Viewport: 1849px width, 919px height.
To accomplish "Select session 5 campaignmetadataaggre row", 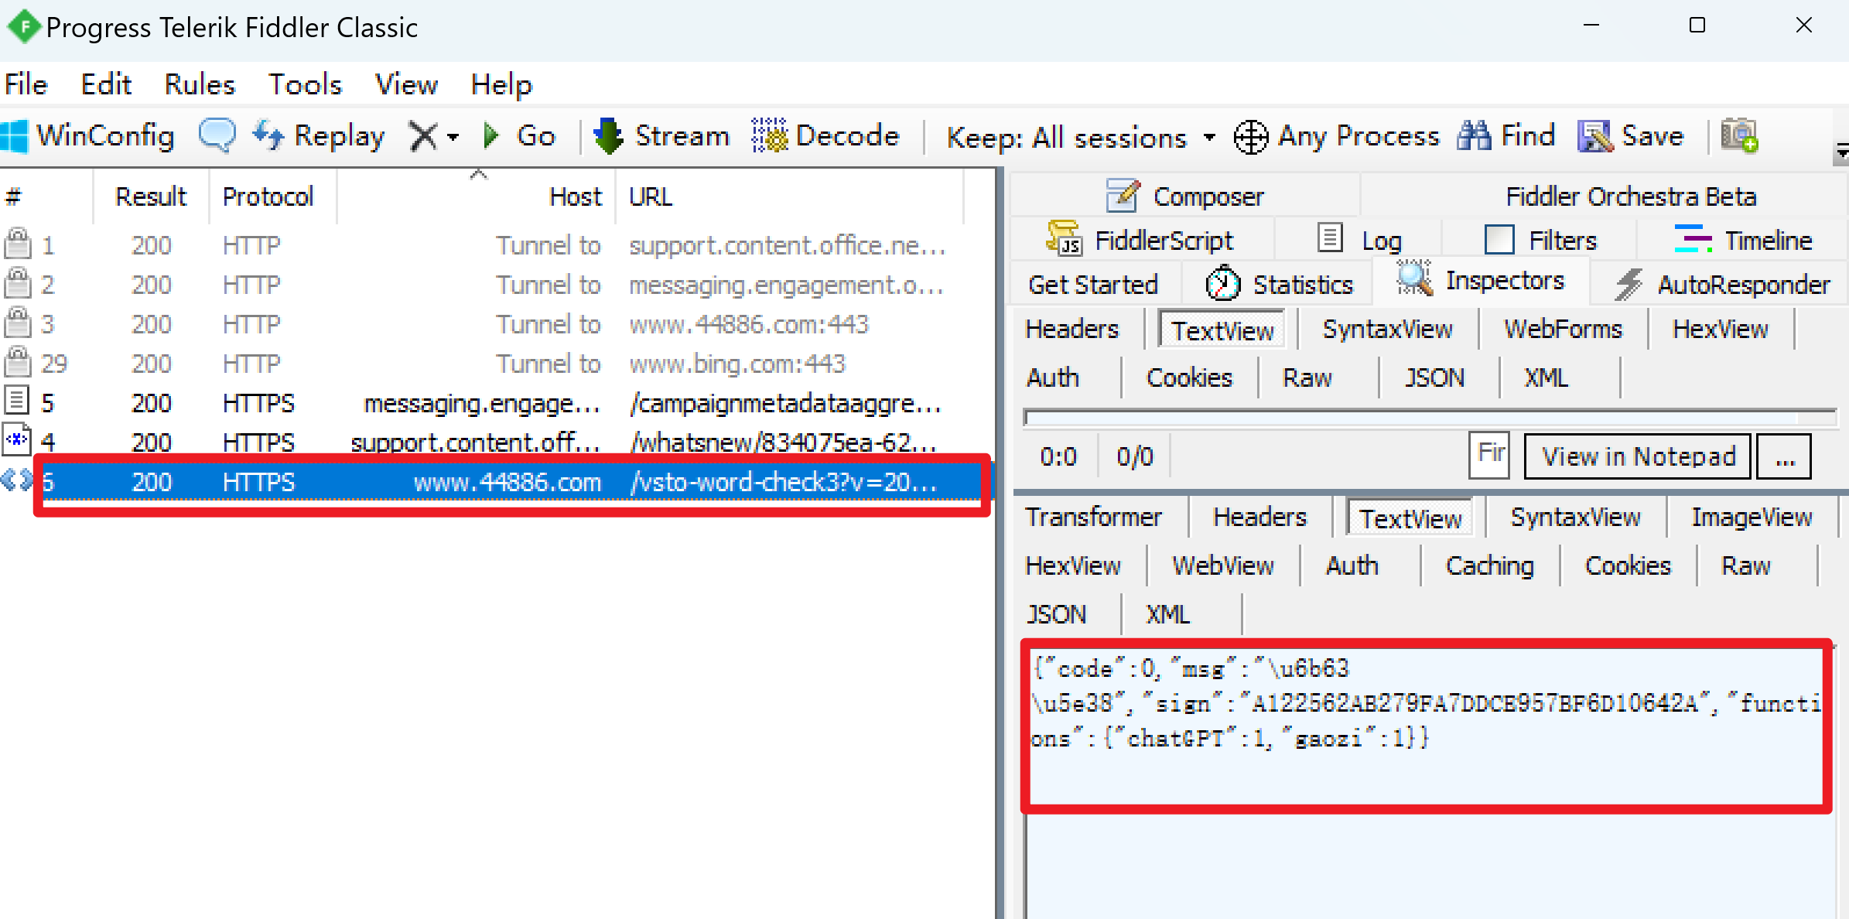I will [x=495, y=403].
